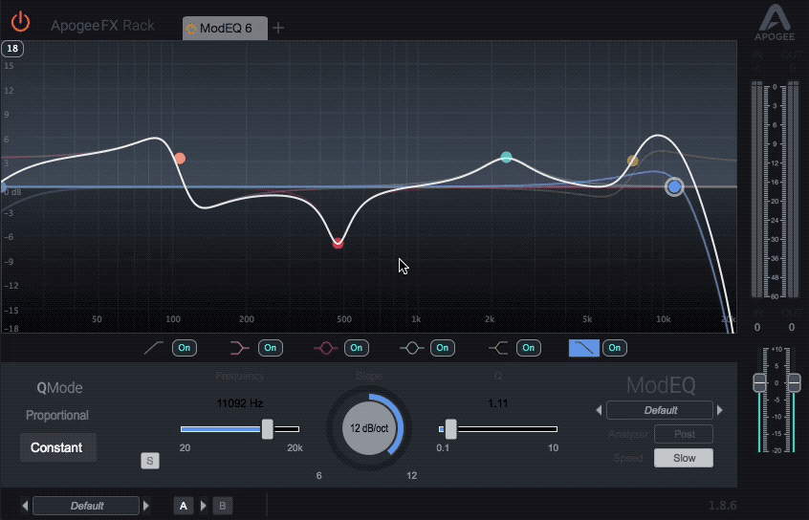
Task: Select the ModEQ 6 tab
Action: tap(225, 28)
